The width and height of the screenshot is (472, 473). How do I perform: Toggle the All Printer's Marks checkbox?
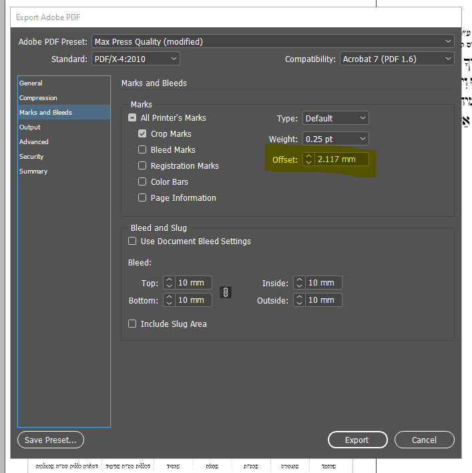tap(132, 118)
